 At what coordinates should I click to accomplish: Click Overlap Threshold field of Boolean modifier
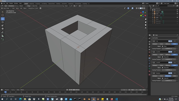(x=169, y=80)
